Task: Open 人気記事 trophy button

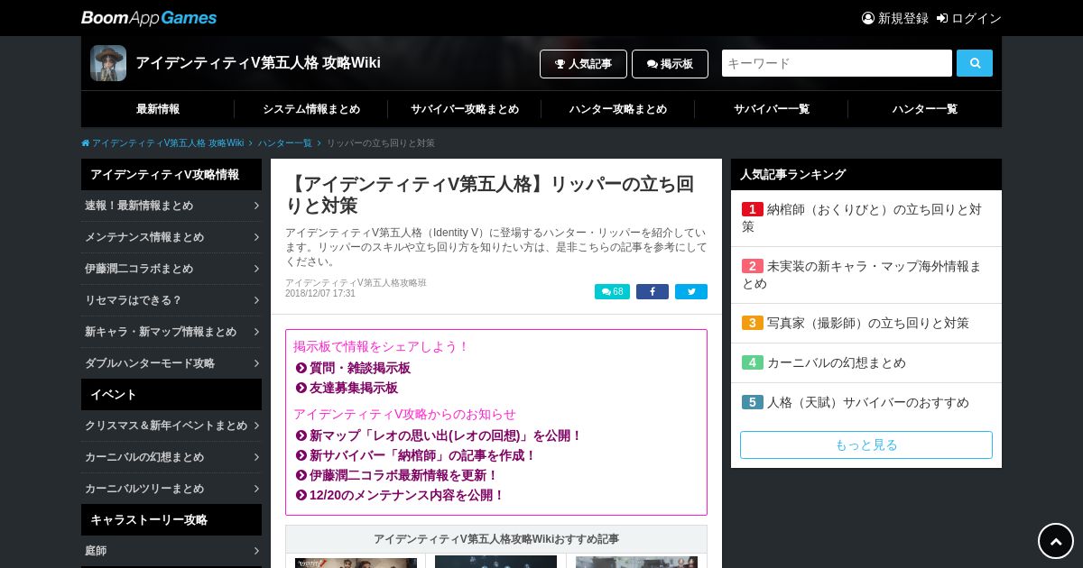Action: pos(583,64)
